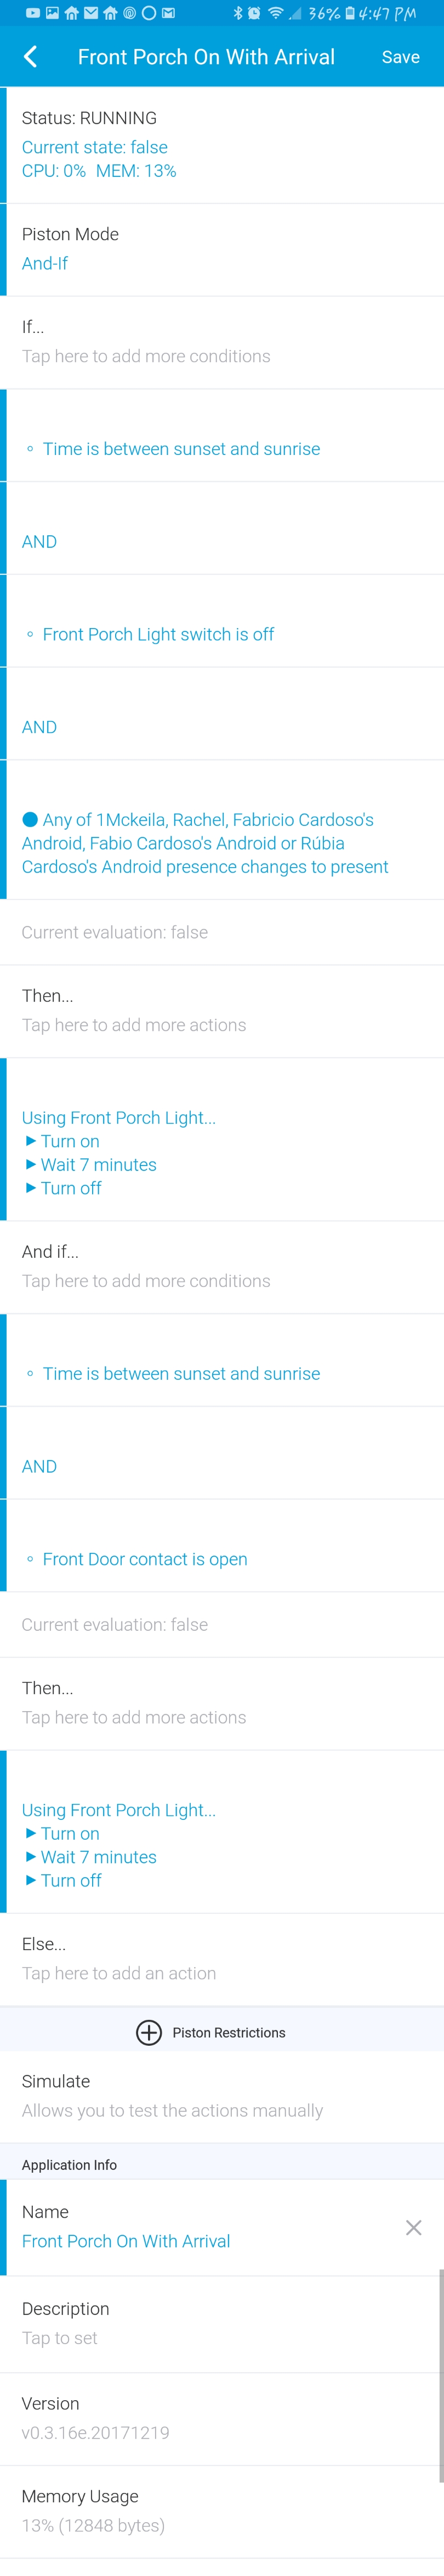The height and width of the screenshot is (2576, 444).
Task: Tap the back arrow in header
Action: pos(30,57)
